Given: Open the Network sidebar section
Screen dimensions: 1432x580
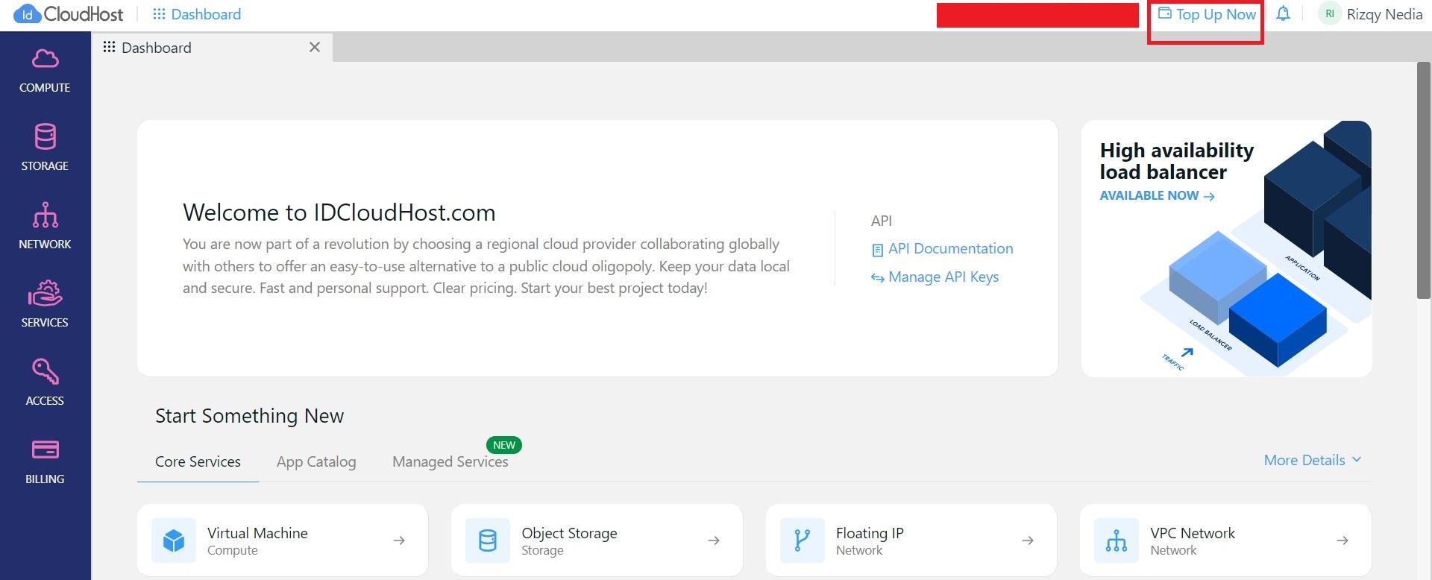Looking at the screenshot, I should [x=45, y=226].
